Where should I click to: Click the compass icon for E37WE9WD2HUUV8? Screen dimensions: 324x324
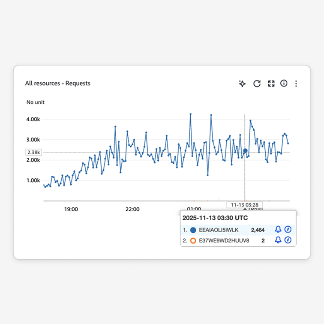(x=288, y=240)
